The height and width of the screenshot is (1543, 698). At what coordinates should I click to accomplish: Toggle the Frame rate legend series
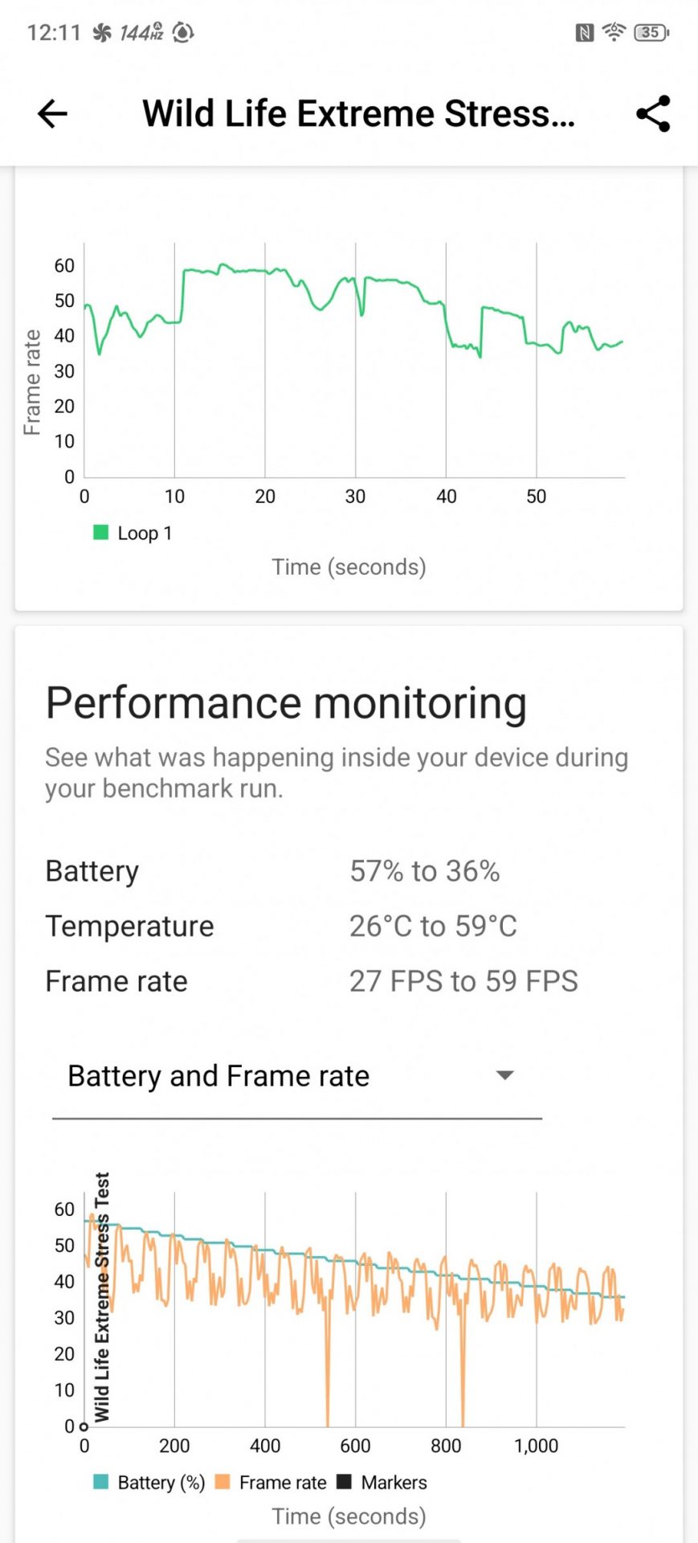tap(271, 1483)
